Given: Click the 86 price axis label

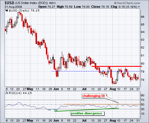Looking at the screenshot, I should coord(143,17).
